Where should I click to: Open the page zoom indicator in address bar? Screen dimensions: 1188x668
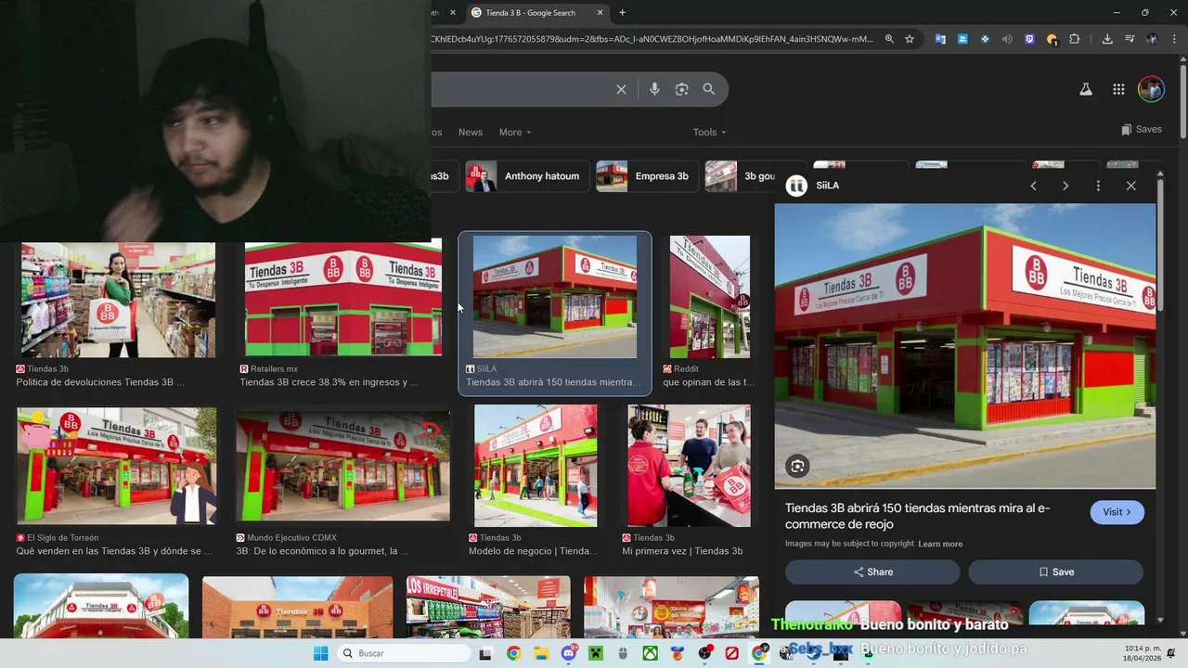(x=889, y=39)
